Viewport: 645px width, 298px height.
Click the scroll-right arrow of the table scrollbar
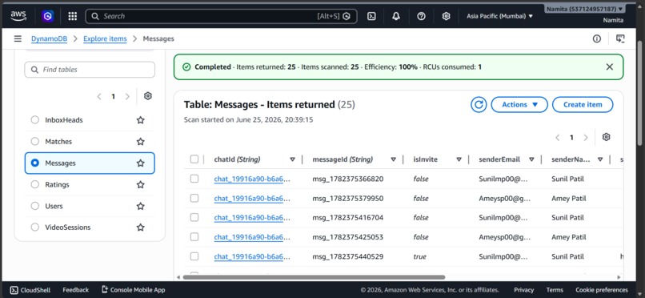pos(619,277)
